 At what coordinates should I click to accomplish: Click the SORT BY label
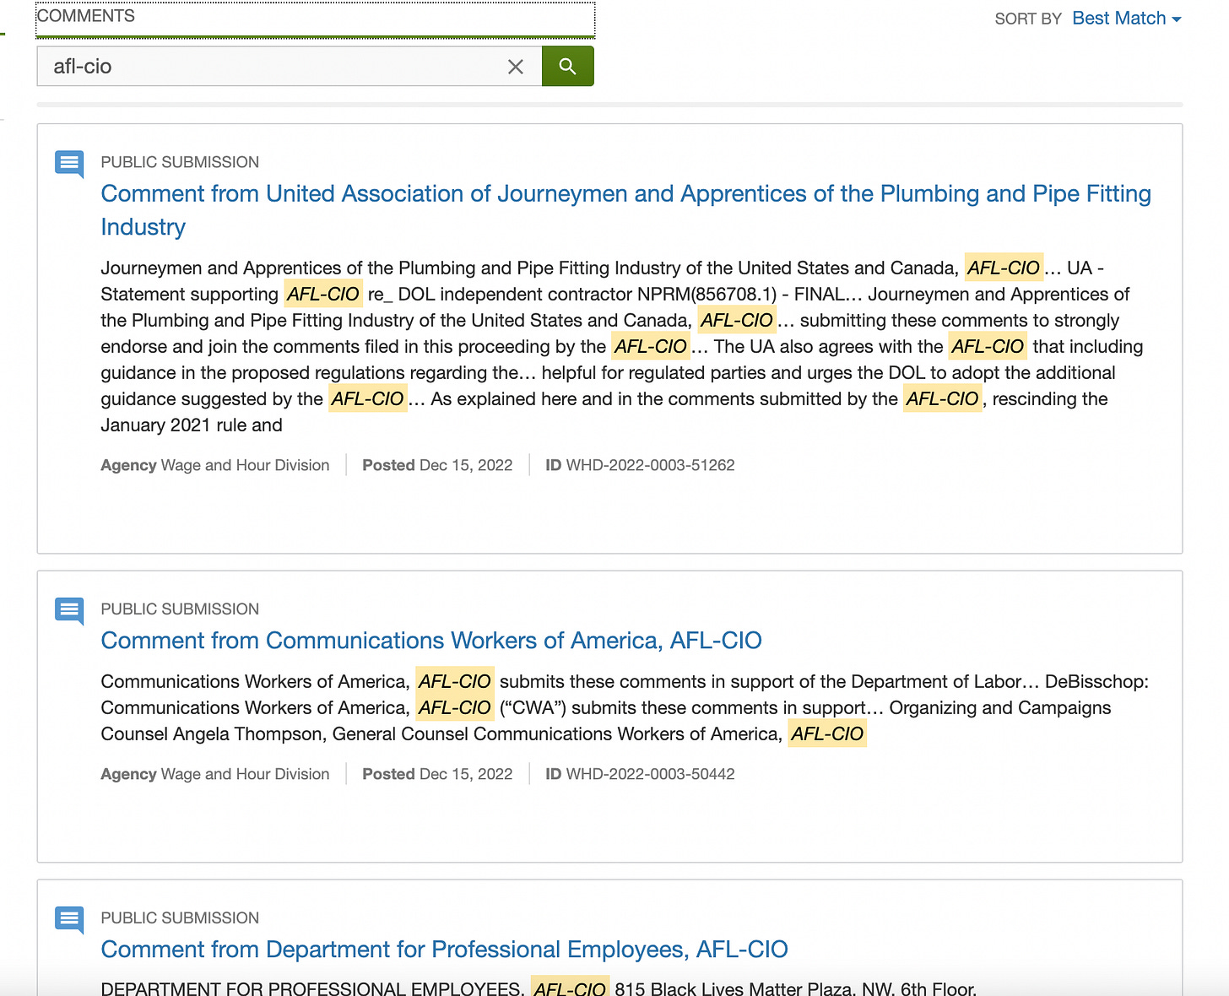[x=1028, y=19]
